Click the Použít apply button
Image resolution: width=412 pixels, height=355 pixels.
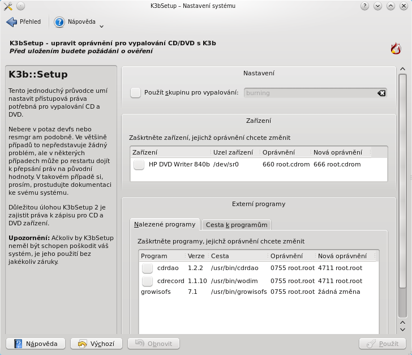point(383,344)
